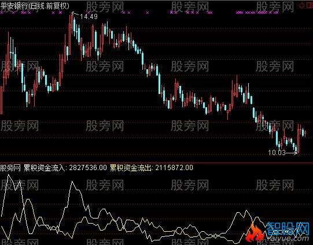Select the 10.03 low price label

(277, 153)
